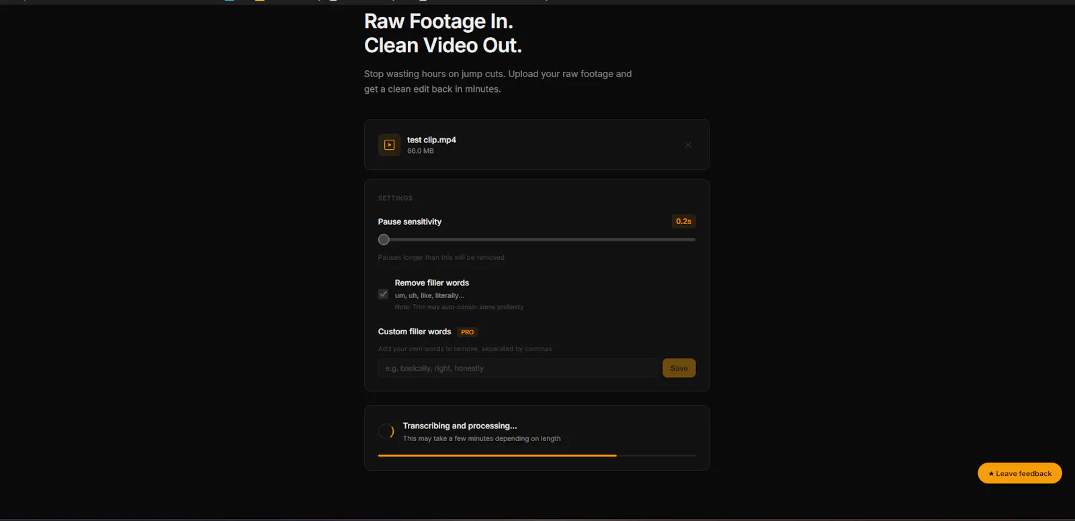
Task: Click the Transcribing and processing status text
Action: pyautogui.click(x=460, y=426)
